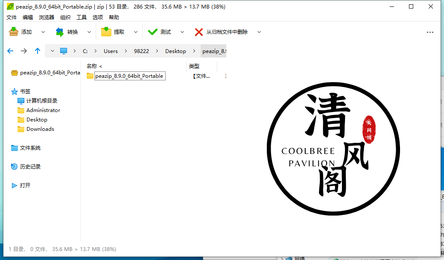Image resolution: width=444 pixels, height=260 pixels.
Task: Open the 文件 menu
Action: click(x=12, y=17)
